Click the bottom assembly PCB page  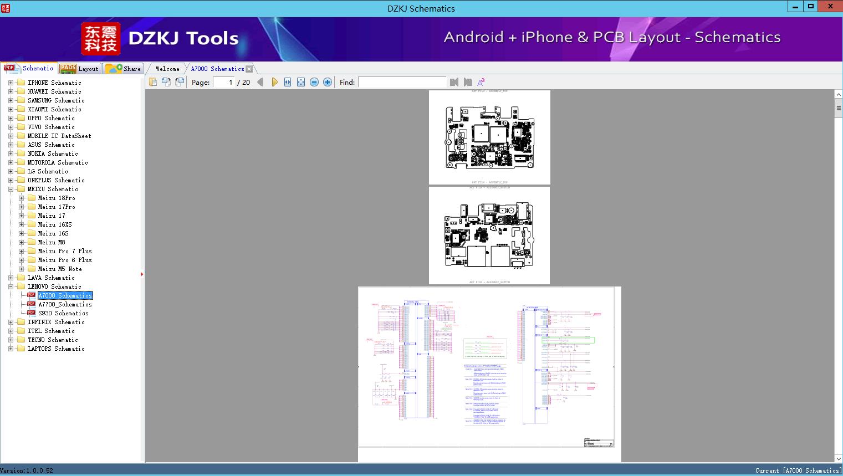pos(489,236)
